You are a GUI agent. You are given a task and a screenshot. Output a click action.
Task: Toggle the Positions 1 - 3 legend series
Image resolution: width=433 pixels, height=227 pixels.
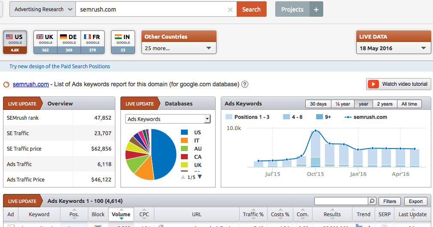tap(247, 117)
